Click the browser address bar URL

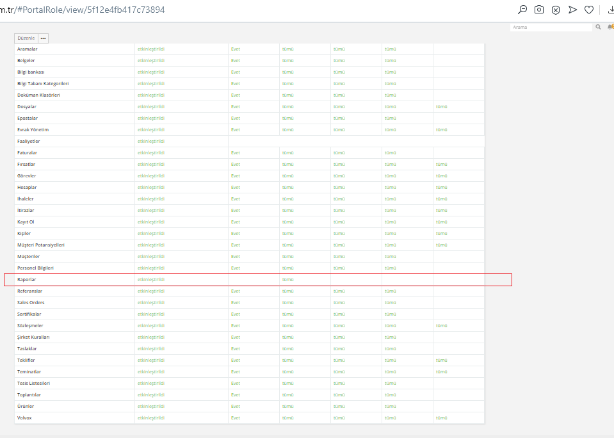tap(82, 10)
